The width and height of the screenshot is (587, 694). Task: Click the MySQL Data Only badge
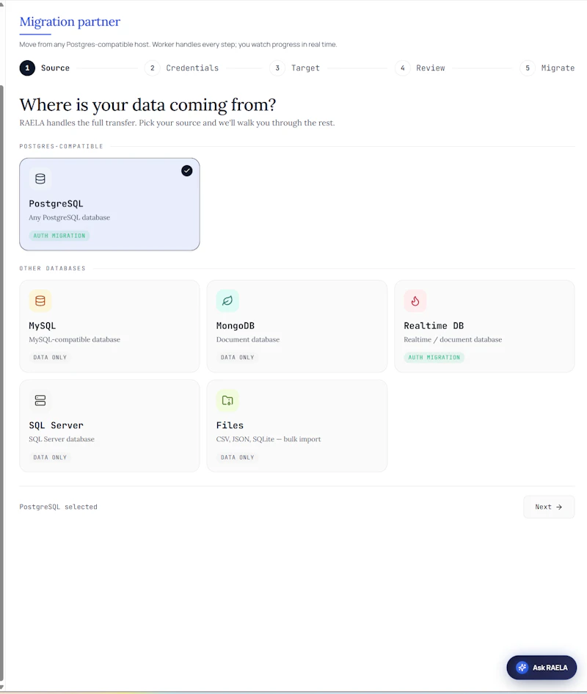click(x=50, y=357)
